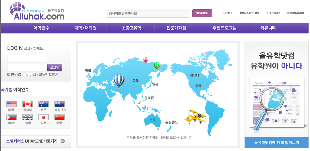
Task: Click the 호주 label under the flag
Action: click(x=44, y=110)
